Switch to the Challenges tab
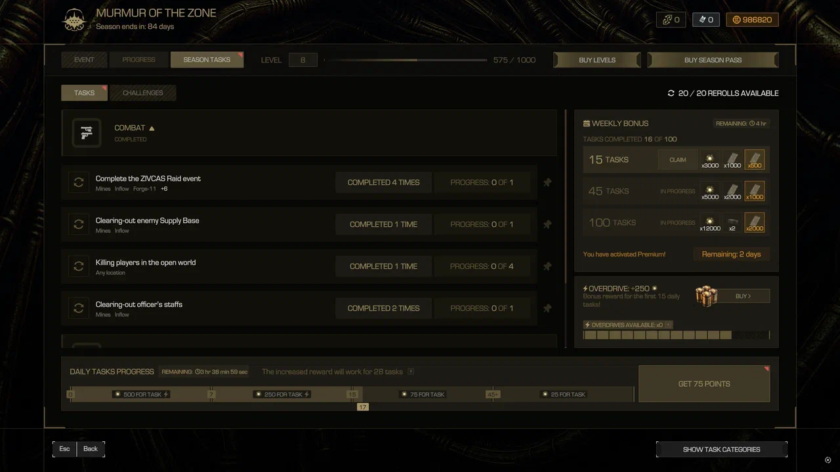Screen dimensions: 840x472 pos(143,93)
